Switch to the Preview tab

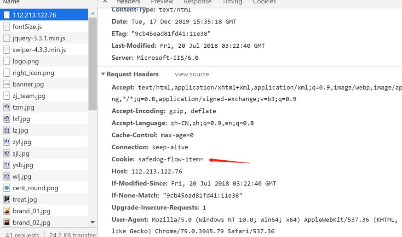pos(162,2)
